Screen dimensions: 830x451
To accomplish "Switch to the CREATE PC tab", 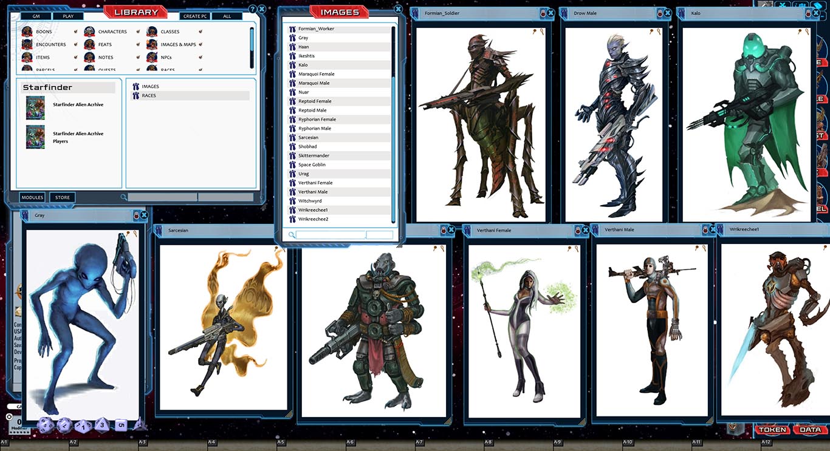I will click(194, 16).
